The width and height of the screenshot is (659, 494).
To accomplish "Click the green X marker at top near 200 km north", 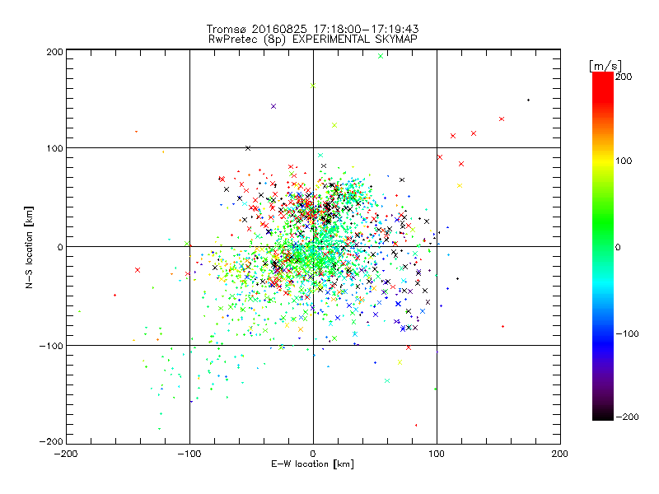I will point(381,56).
